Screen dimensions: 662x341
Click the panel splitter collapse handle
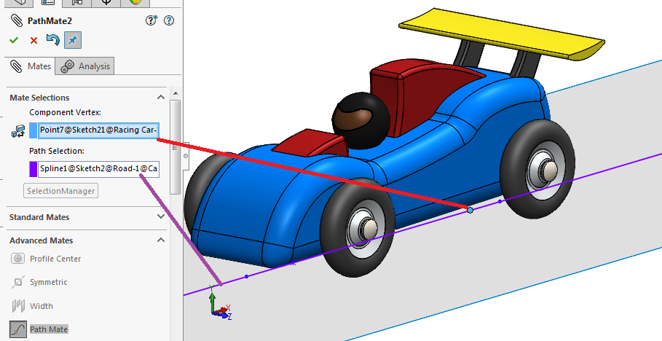[185, 156]
